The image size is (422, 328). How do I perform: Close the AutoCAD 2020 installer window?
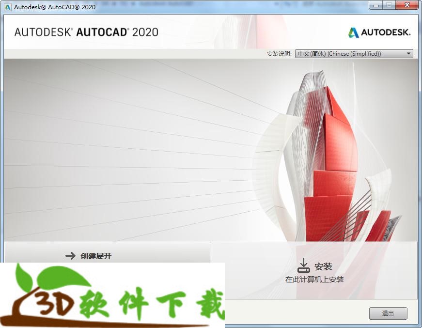click(x=407, y=5)
